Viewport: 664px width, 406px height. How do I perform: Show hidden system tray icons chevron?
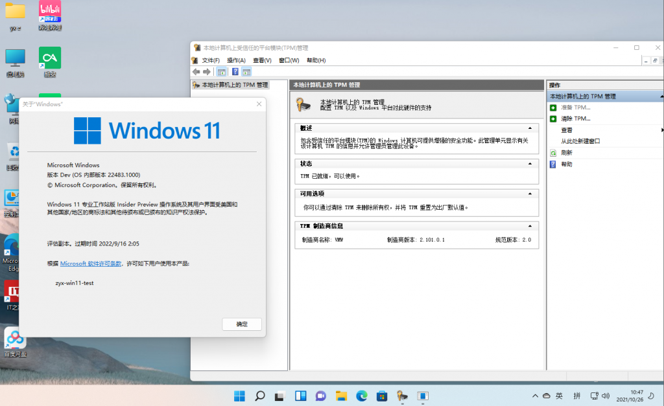(x=535, y=396)
